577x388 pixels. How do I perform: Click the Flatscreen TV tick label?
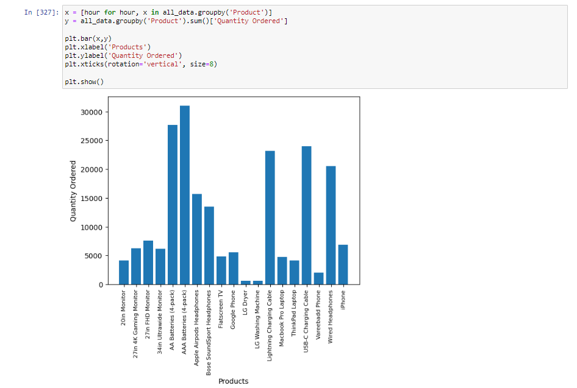point(221,309)
